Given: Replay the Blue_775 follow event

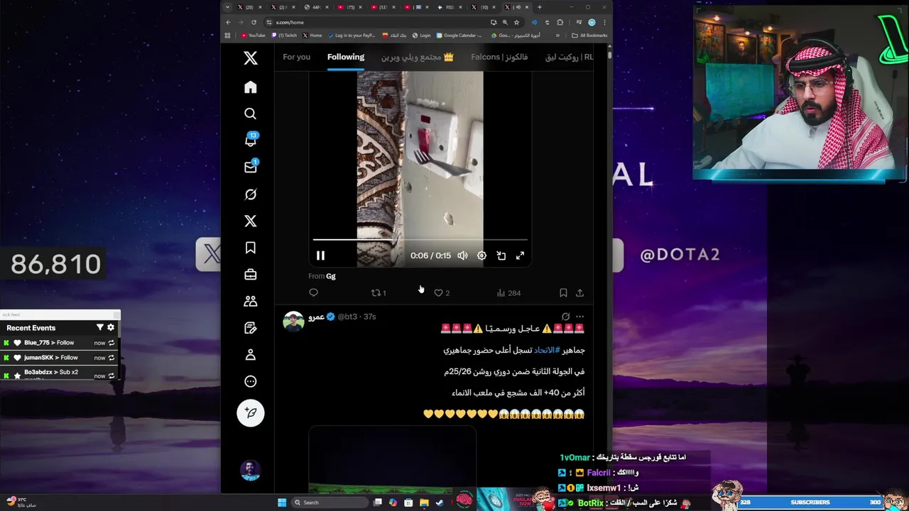Looking at the screenshot, I should pyautogui.click(x=111, y=343).
